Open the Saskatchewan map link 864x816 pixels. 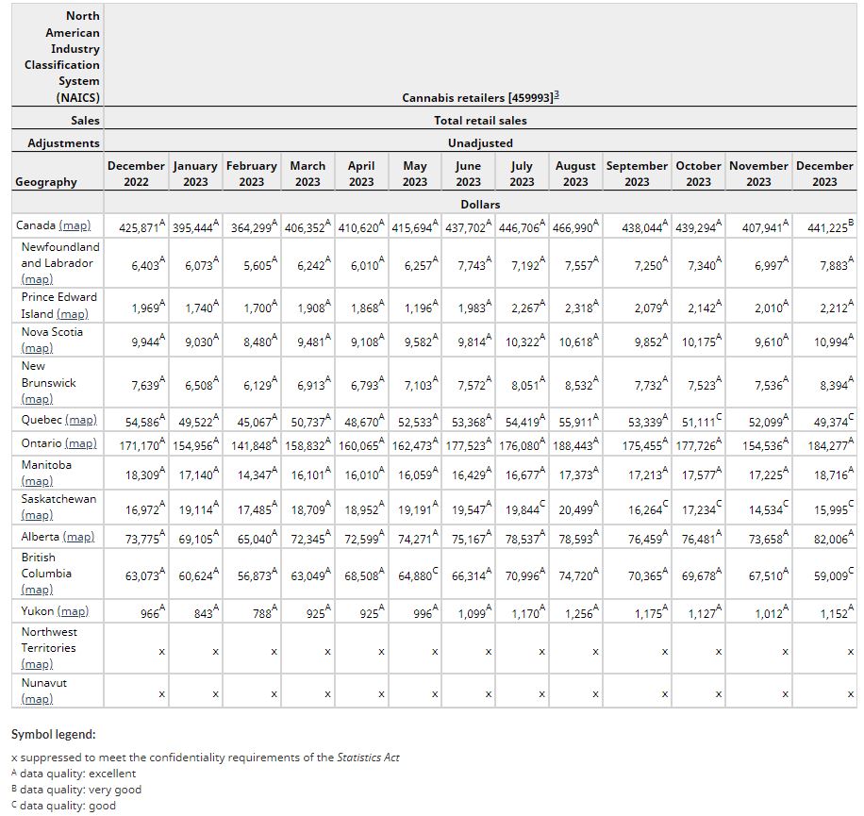[37, 515]
